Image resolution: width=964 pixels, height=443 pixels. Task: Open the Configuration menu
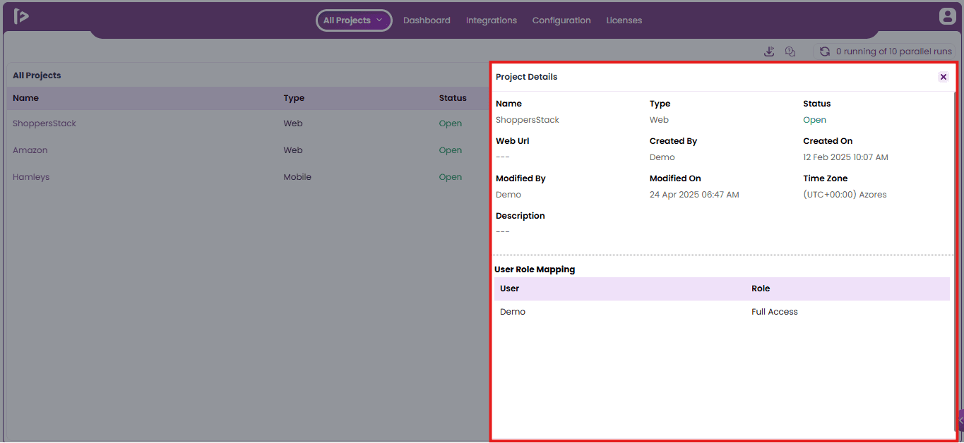click(x=561, y=20)
